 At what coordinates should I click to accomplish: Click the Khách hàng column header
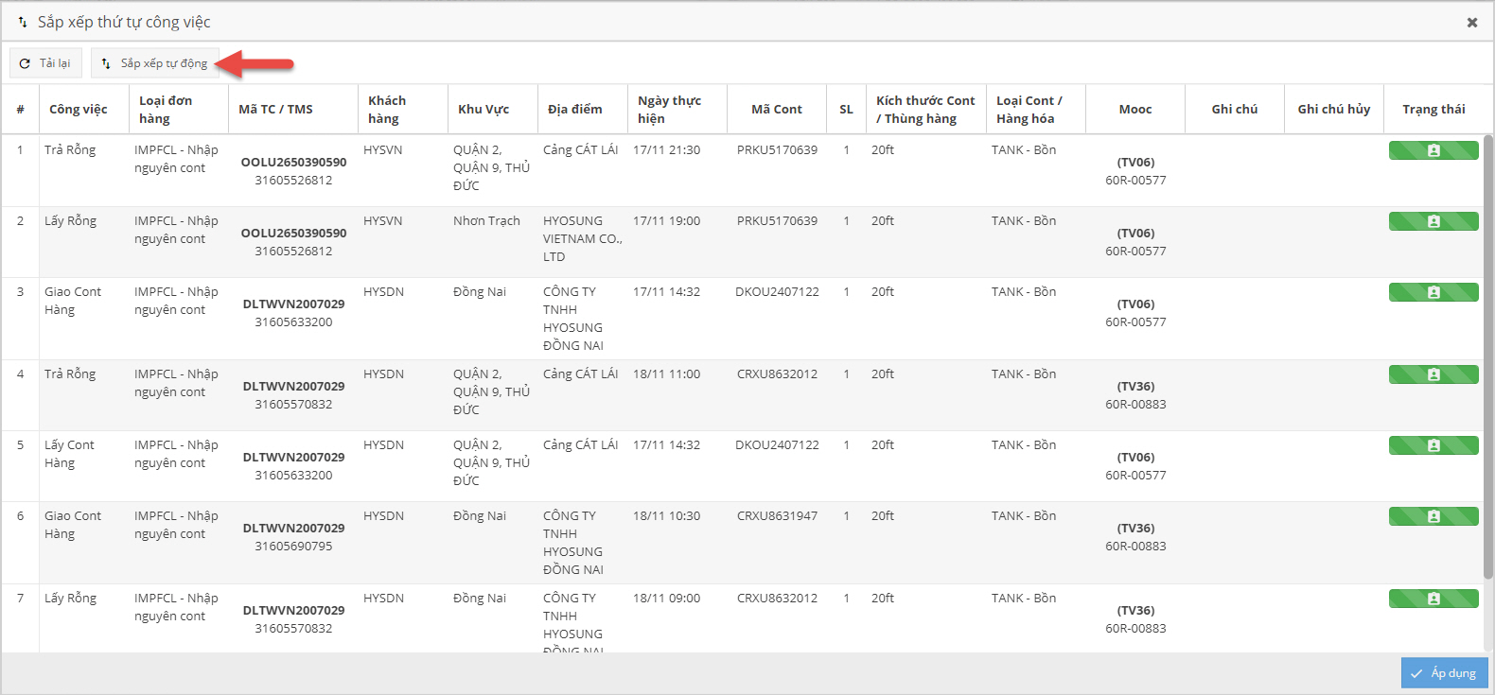387,110
